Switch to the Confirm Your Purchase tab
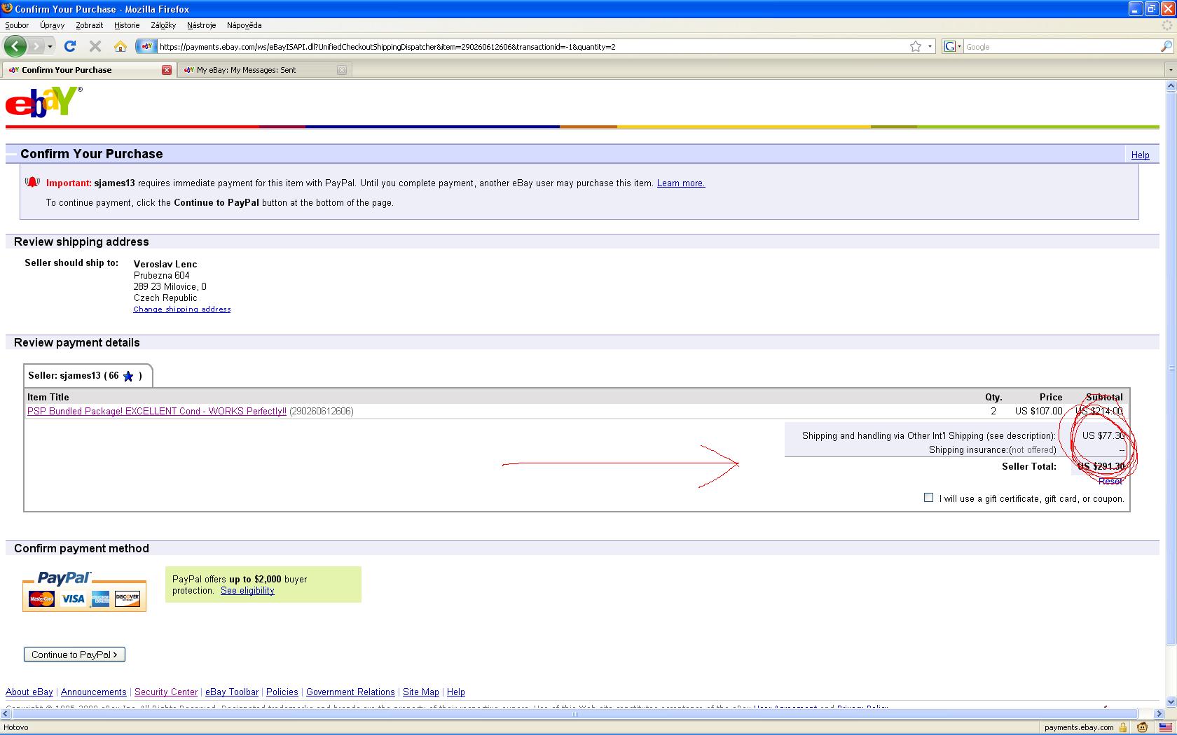This screenshot has height=735, width=1177. (88, 70)
